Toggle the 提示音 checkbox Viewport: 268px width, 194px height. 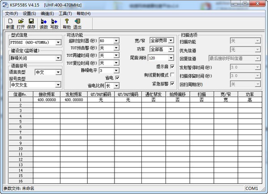pyautogui.click(x=172, y=67)
